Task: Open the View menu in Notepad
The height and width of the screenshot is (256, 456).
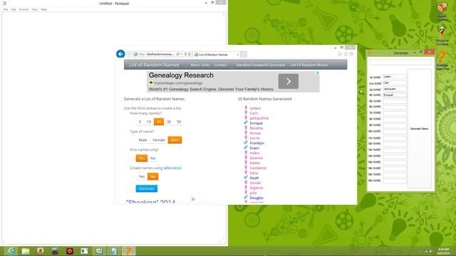Action: [34, 9]
